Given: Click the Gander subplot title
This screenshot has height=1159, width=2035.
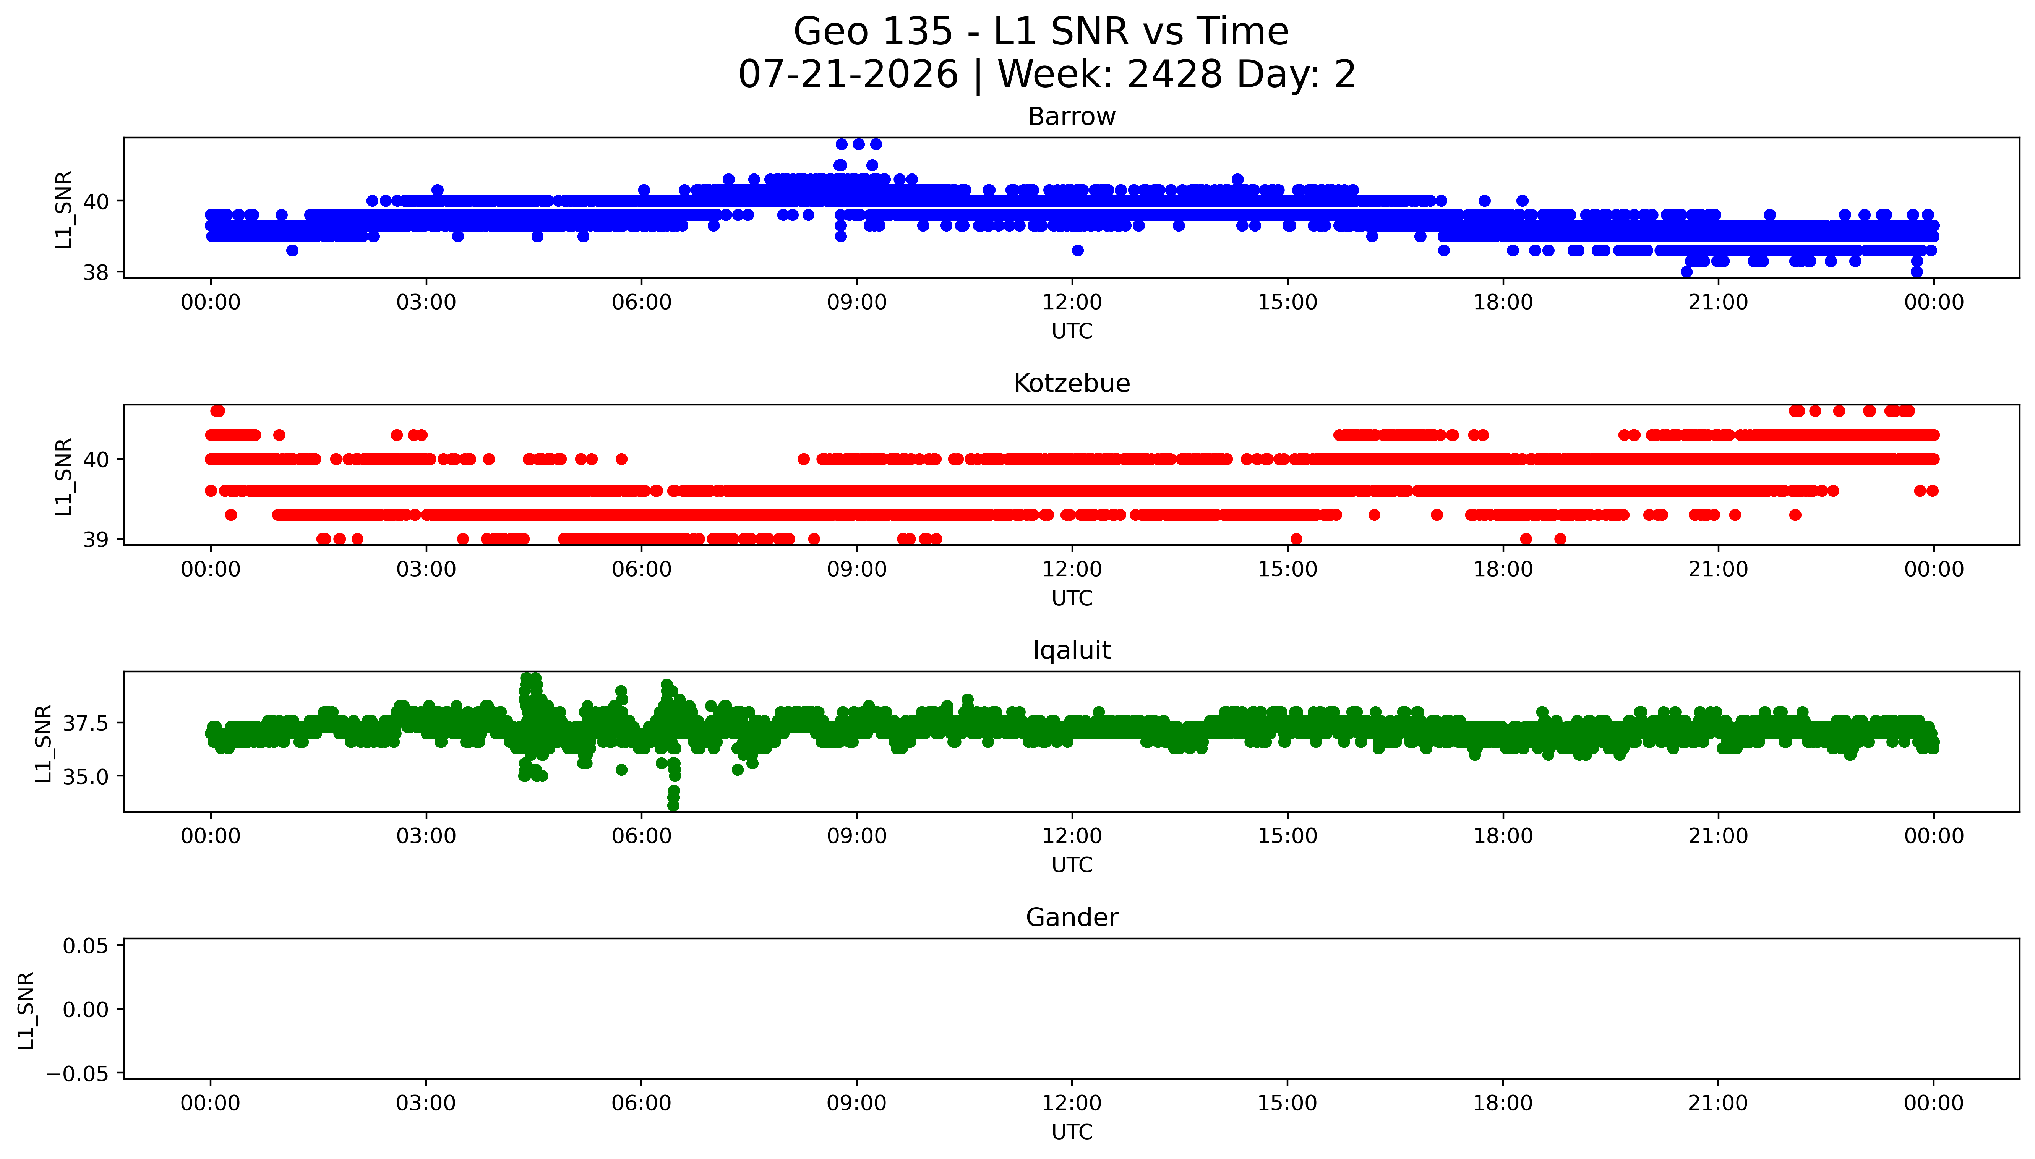Looking at the screenshot, I should (x=1071, y=917).
